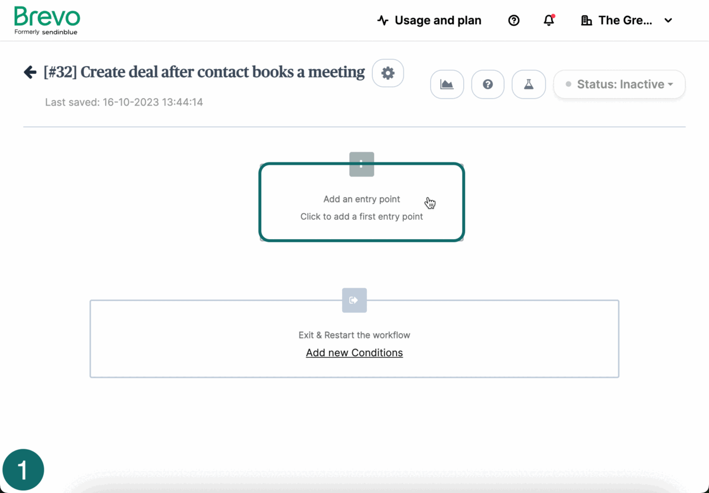The image size is (709, 493).
Task: Click the entry point menu icon above box
Action: tap(362, 165)
